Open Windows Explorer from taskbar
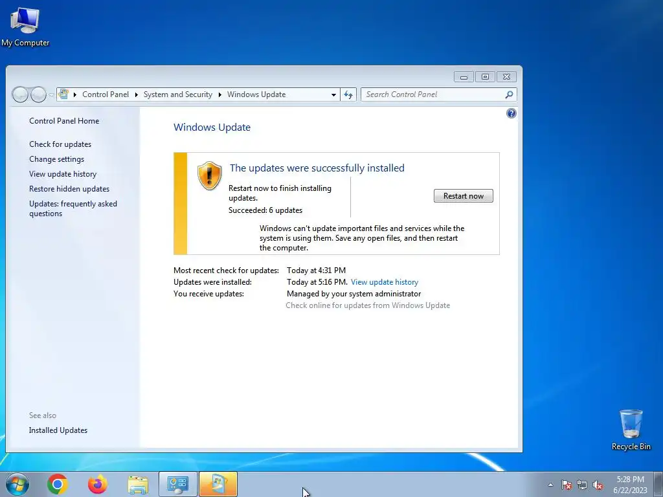 [138, 484]
